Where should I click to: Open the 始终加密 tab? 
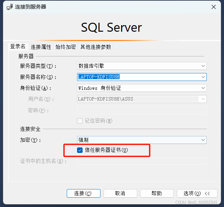pos(66,47)
